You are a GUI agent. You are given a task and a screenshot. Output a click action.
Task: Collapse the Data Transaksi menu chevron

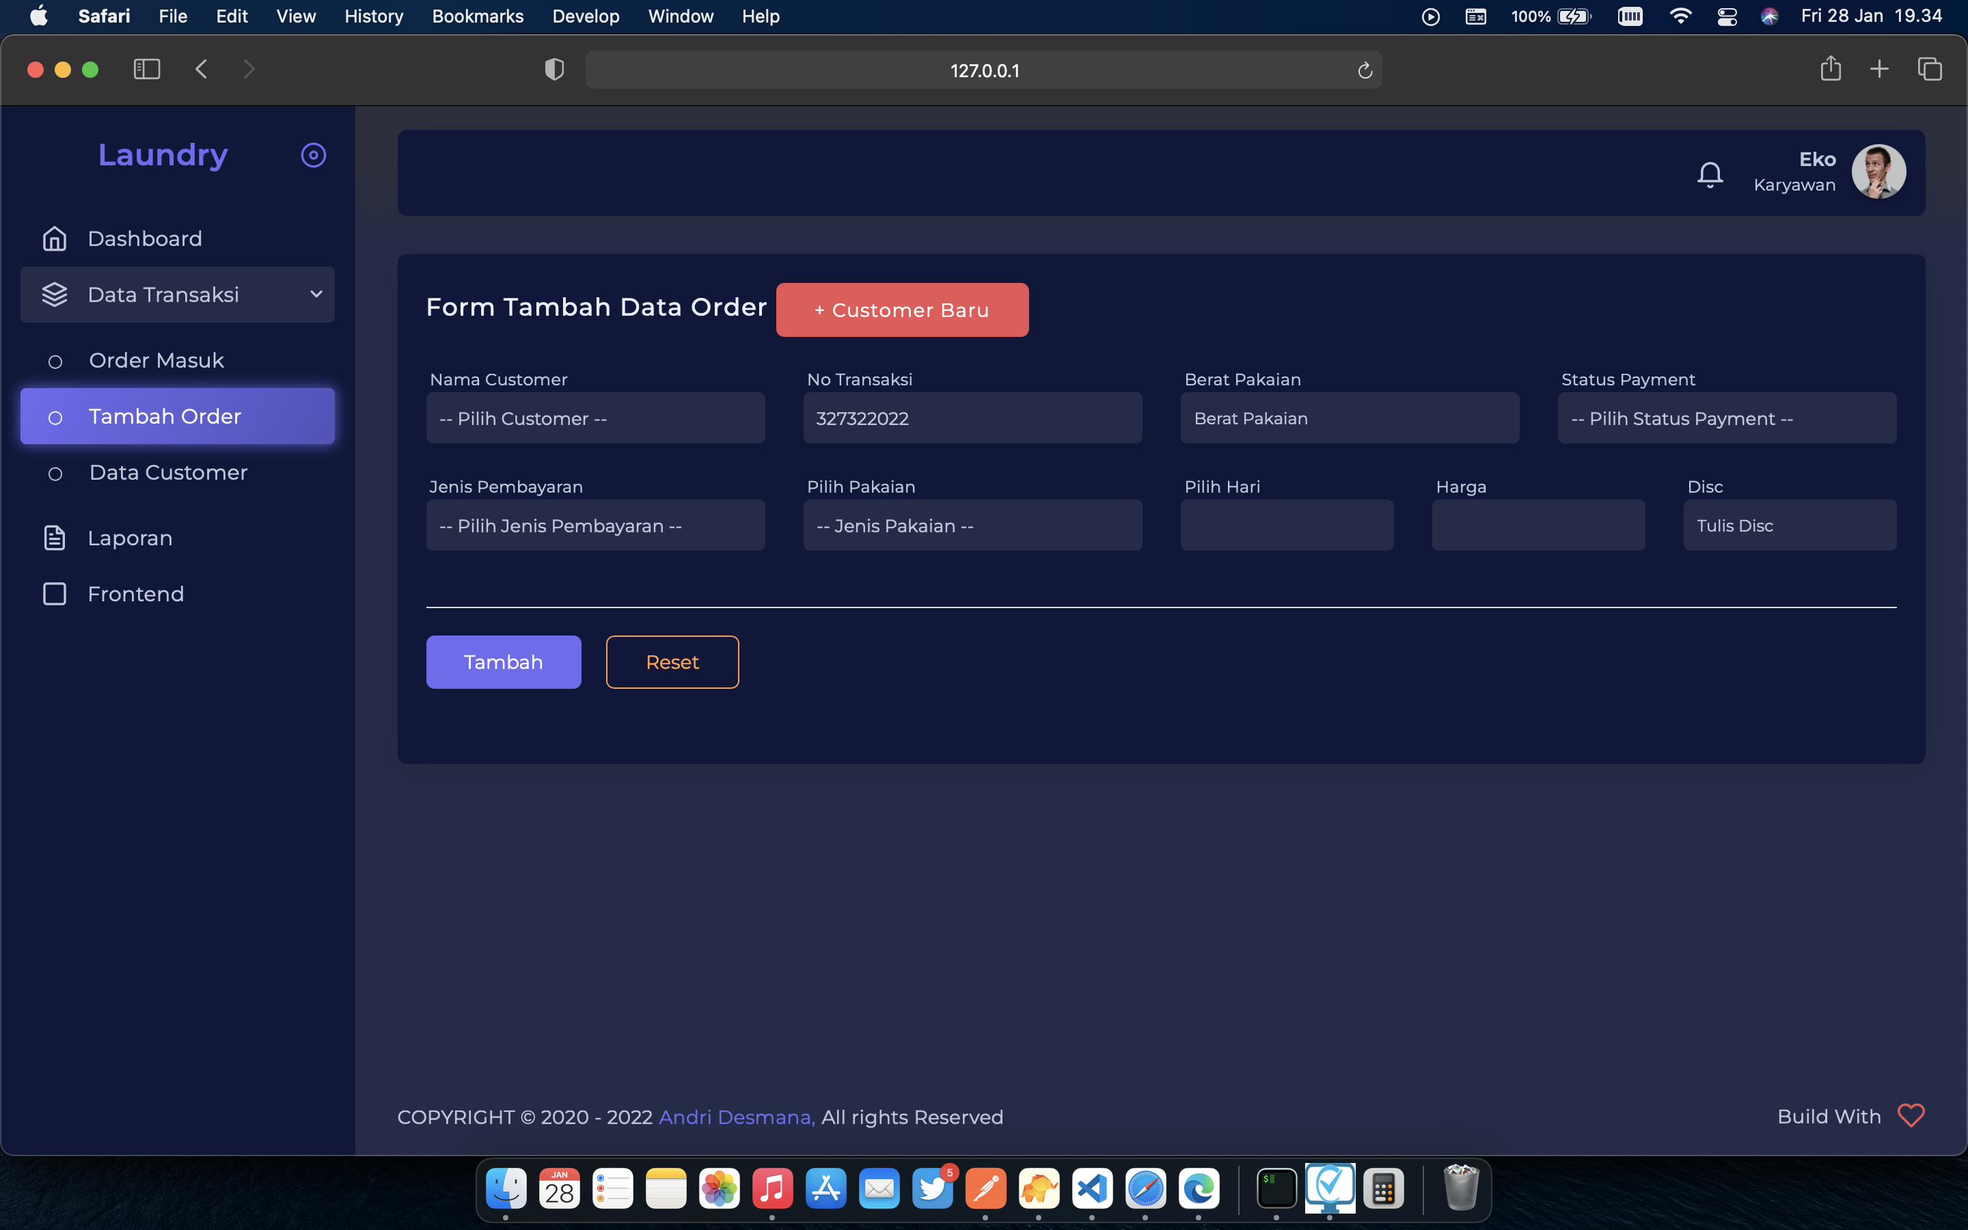tap(316, 295)
